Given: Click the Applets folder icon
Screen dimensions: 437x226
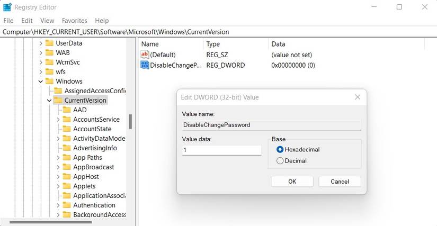Looking at the screenshot, I should click(x=67, y=186).
